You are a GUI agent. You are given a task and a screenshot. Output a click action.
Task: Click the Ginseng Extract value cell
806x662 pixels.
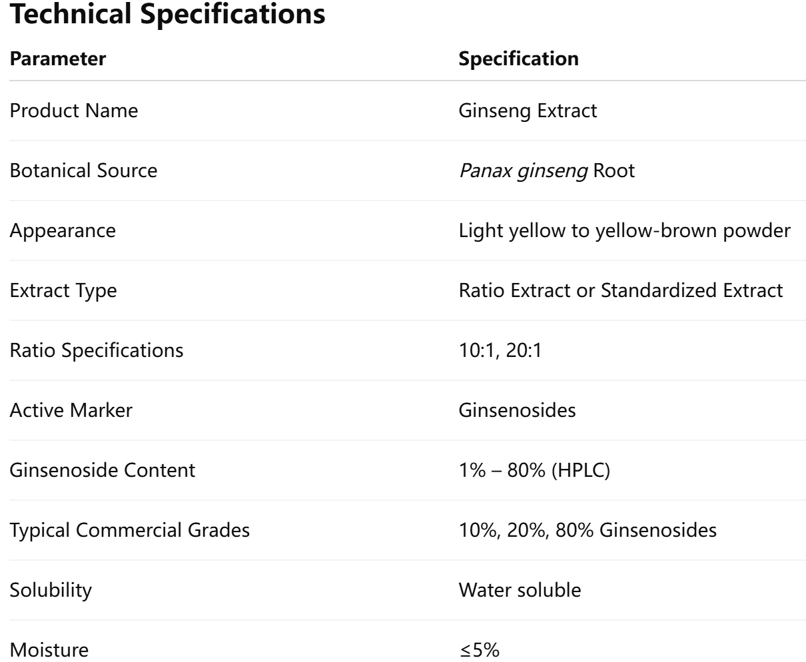coord(528,111)
